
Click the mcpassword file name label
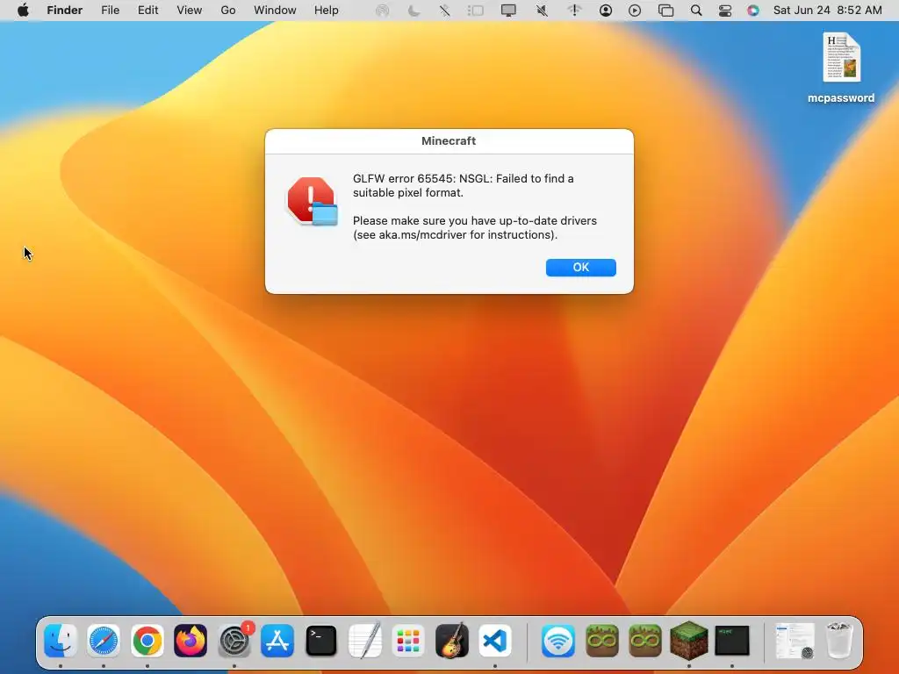tap(840, 98)
